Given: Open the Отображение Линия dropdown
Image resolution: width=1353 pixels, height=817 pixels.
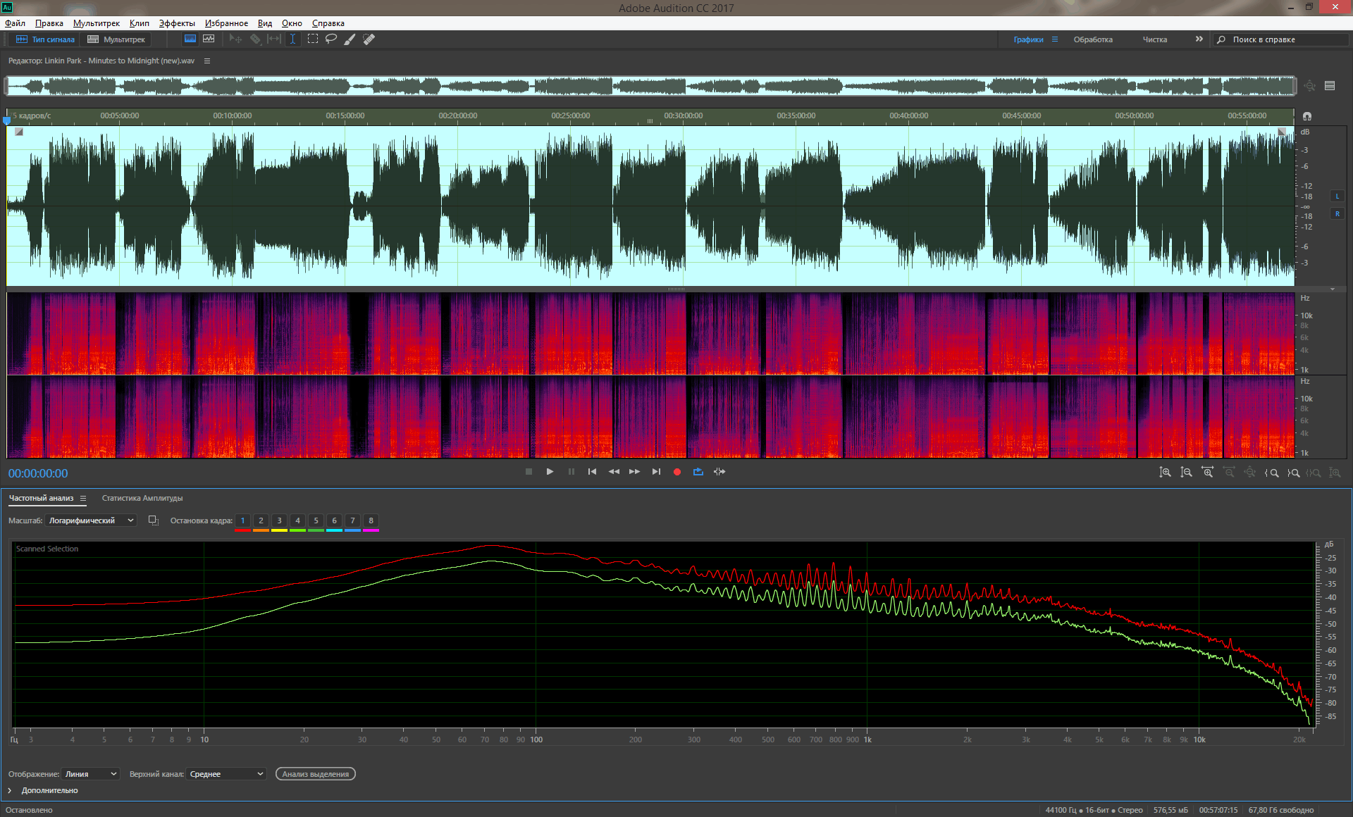Looking at the screenshot, I should [x=91, y=774].
